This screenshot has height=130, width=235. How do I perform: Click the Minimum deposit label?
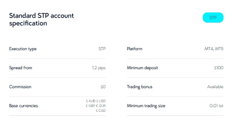[x=142, y=68]
